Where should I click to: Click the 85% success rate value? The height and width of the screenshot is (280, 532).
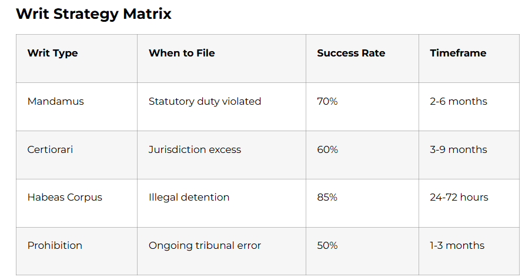tap(327, 197)
